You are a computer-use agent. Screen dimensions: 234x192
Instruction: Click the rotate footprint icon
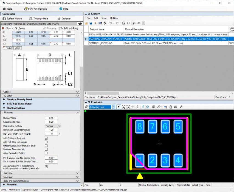[148, 107]
